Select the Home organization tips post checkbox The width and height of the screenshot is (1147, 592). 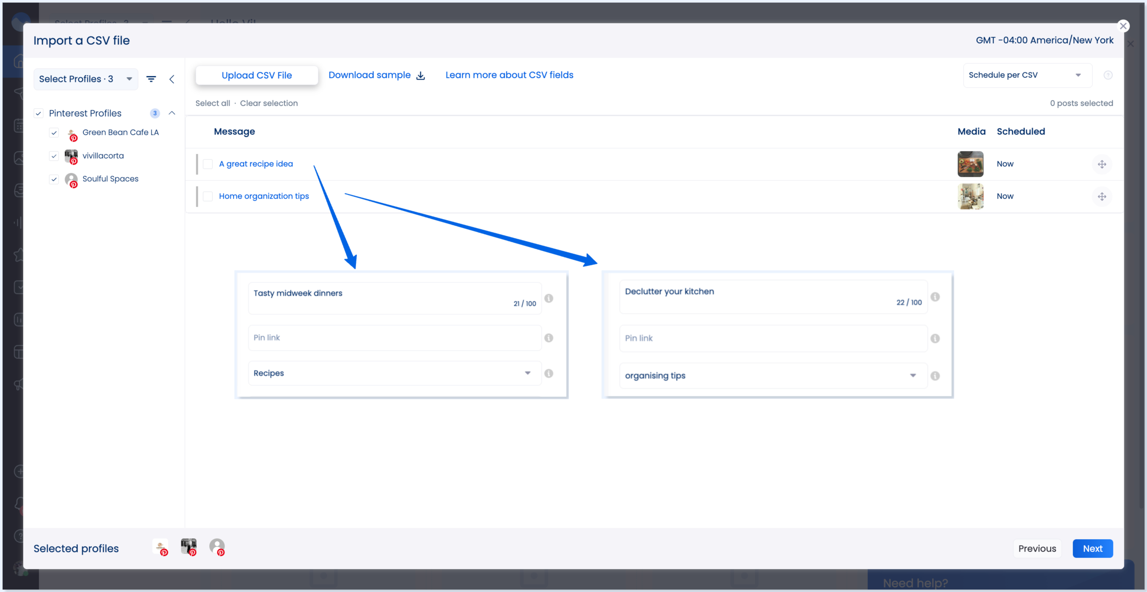click(x=208, y=196)
